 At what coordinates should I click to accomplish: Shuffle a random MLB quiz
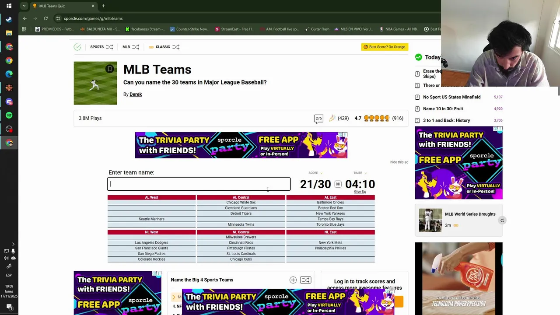pos(136,47)
